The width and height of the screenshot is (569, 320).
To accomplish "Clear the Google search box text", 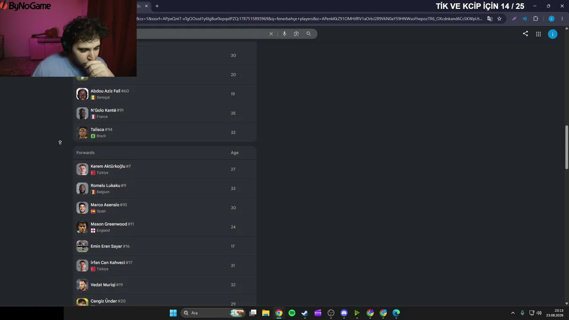I will coord(271,34).
